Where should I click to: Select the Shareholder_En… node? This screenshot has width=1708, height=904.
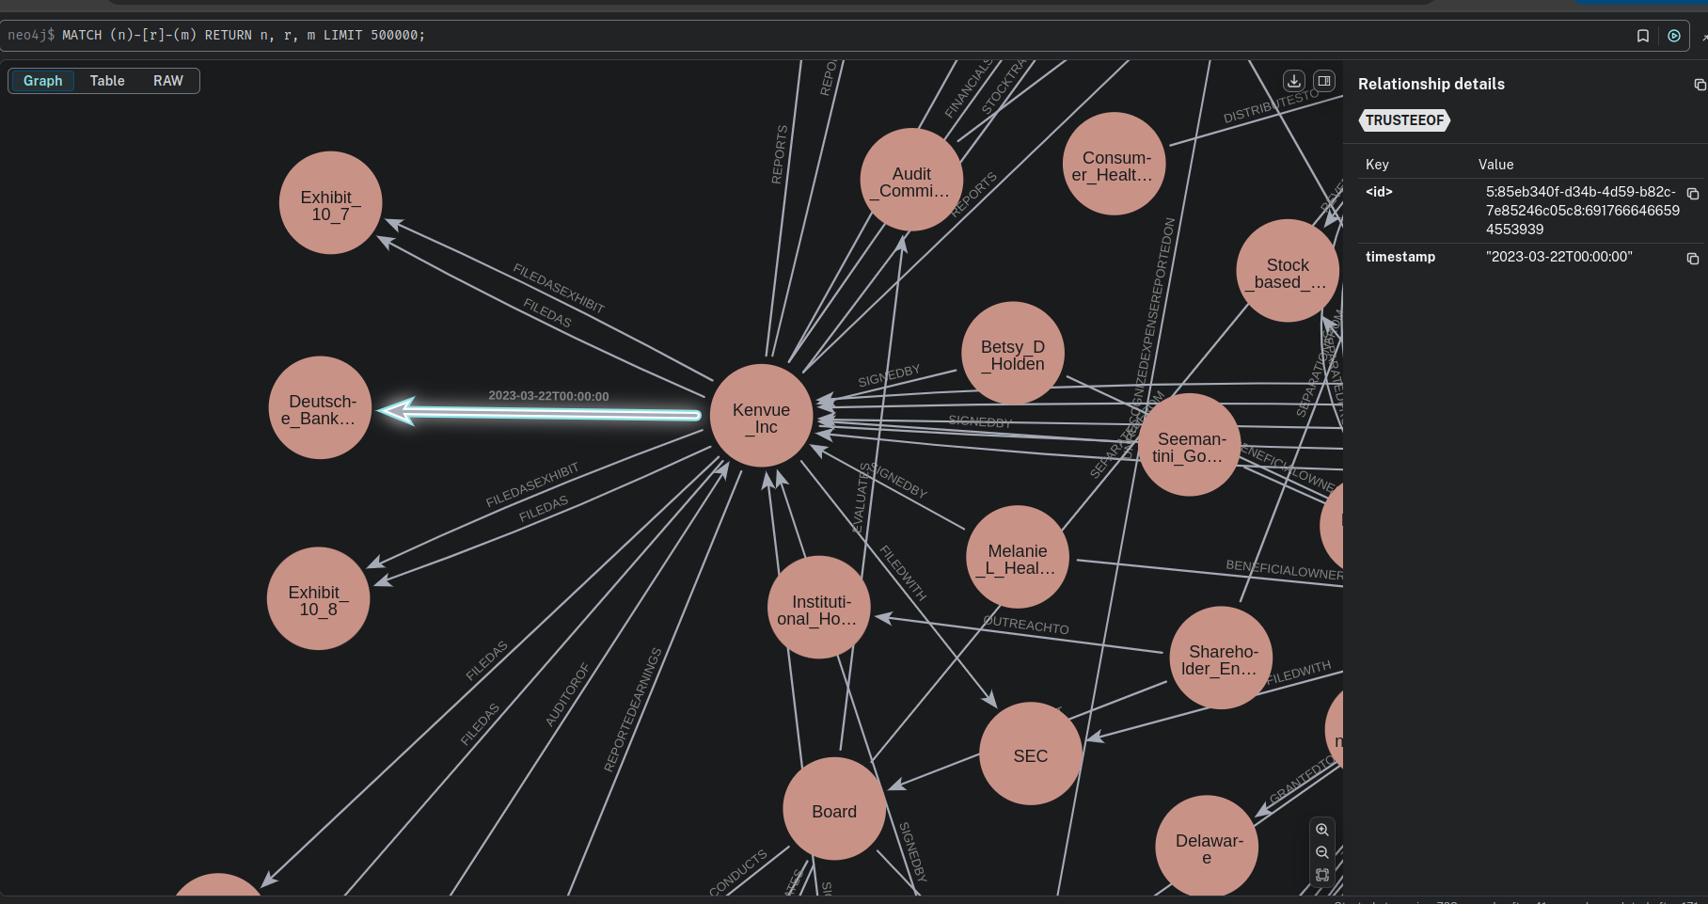[x=1221, y=658]
